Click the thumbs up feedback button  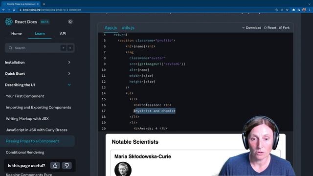(x=55, y=165)
